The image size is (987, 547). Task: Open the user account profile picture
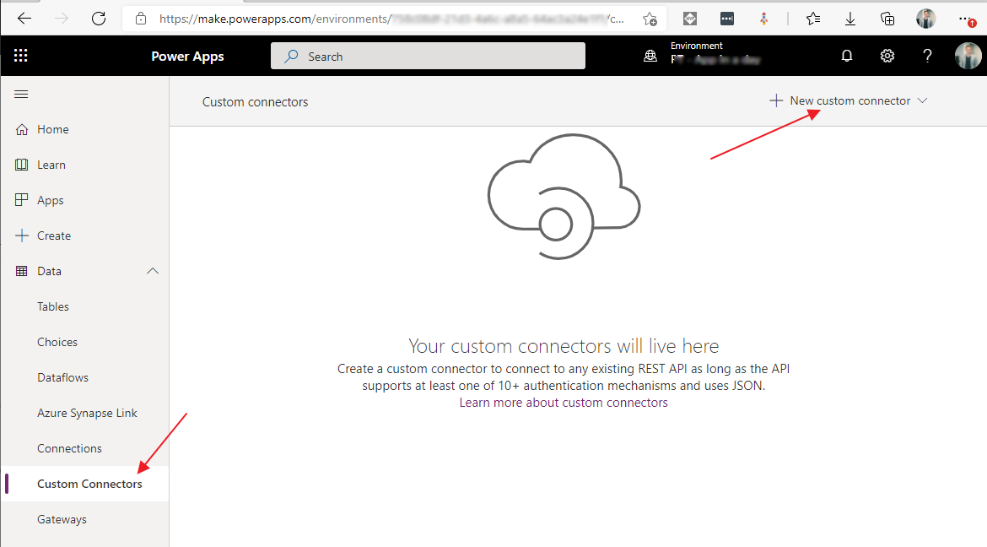click(968, 56)
